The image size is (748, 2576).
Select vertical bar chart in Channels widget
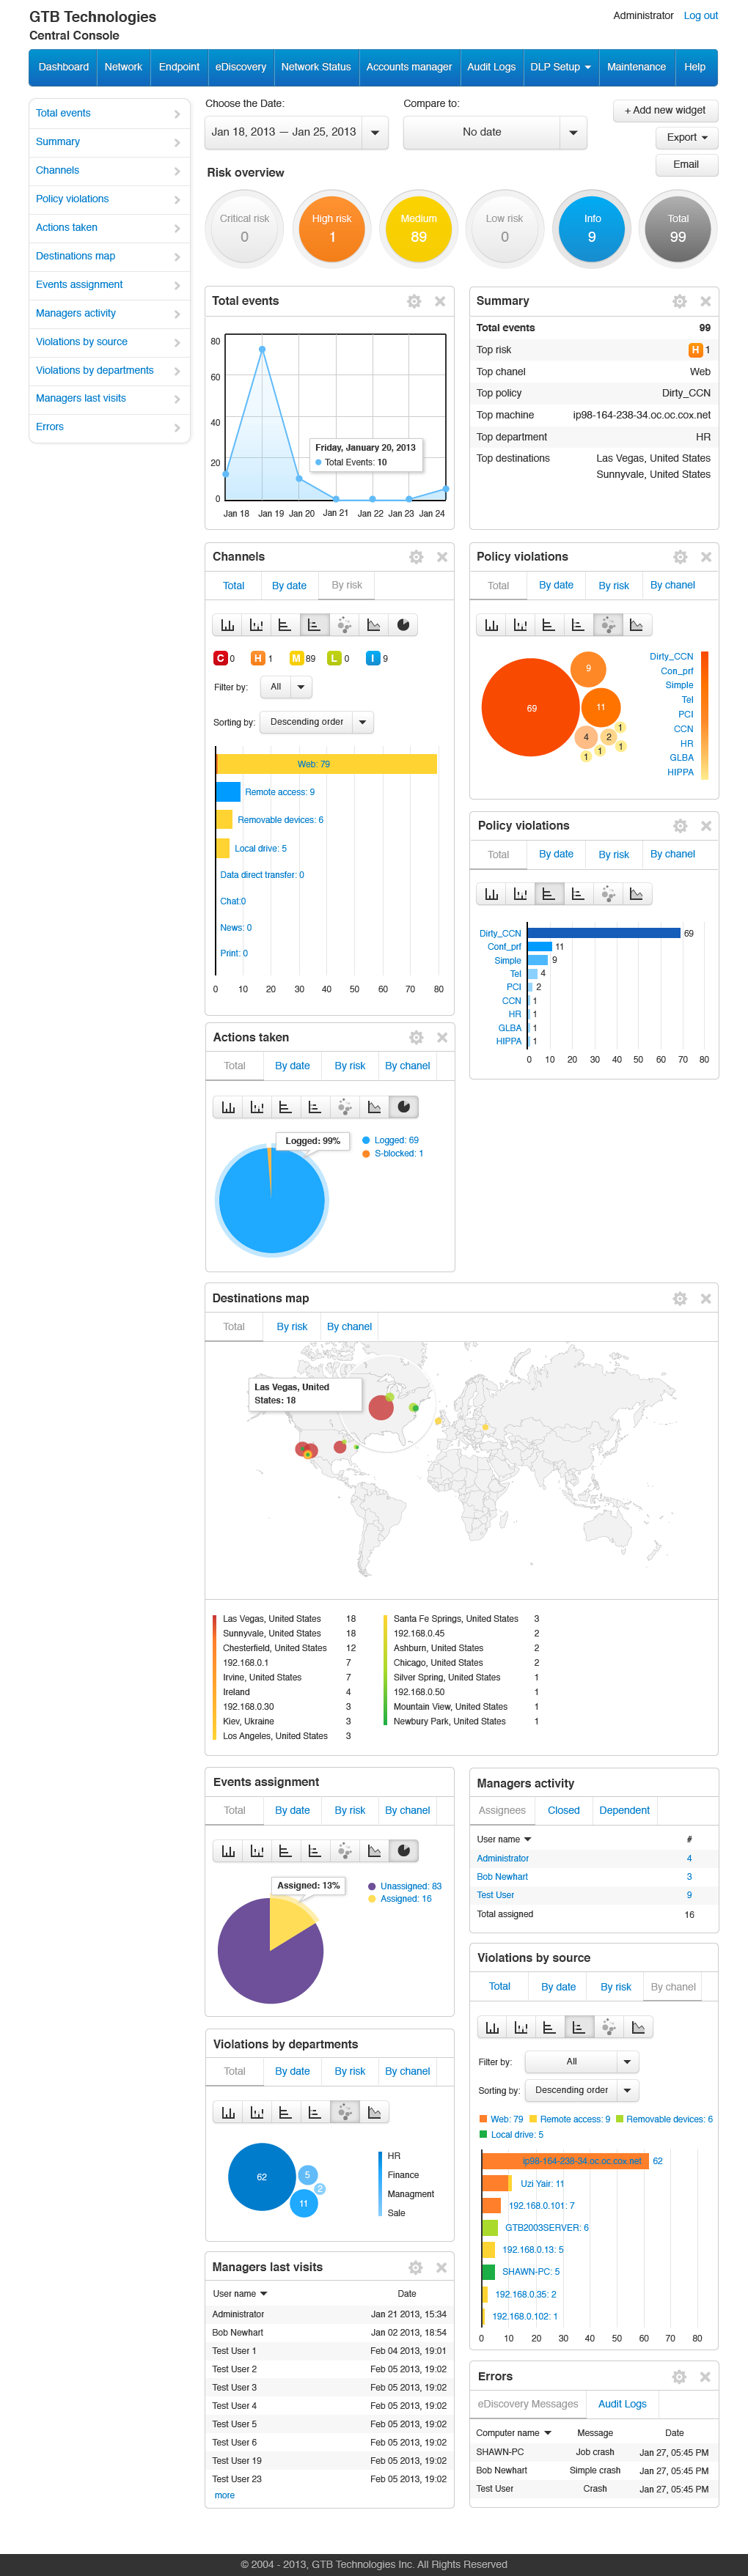227,625
